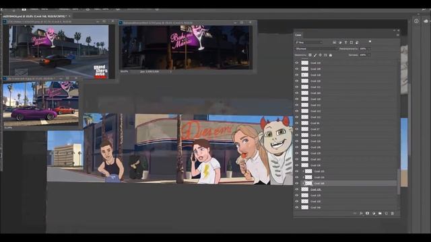Filter layers by pixel layer type
Screen dimensions: 431x242
335,42
